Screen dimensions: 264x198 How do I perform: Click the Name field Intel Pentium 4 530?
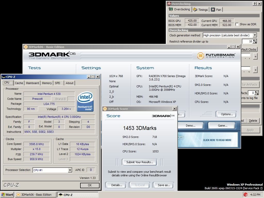coord(49,94)
